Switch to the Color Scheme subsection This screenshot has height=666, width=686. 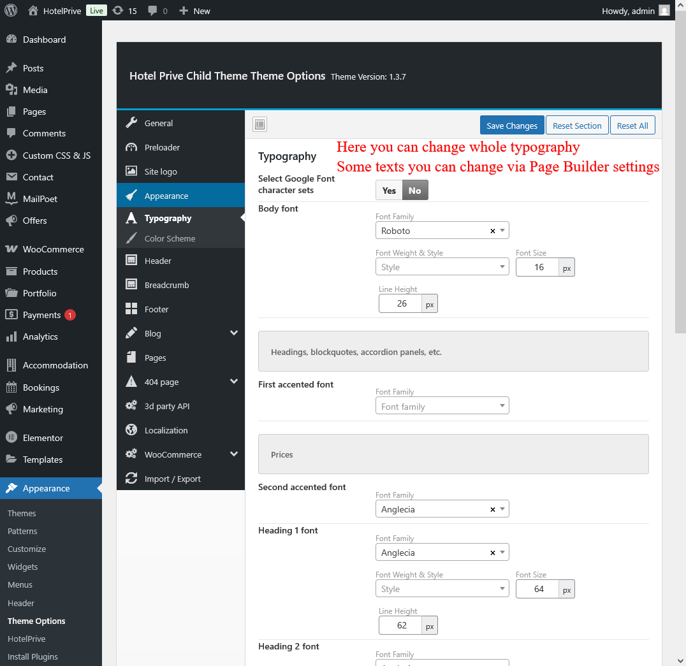click(170, 238)
